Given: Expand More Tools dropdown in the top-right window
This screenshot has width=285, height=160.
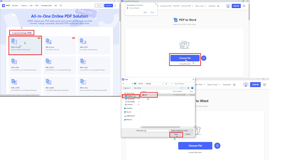Looking at the screenshot, I should tap(201, 6).
